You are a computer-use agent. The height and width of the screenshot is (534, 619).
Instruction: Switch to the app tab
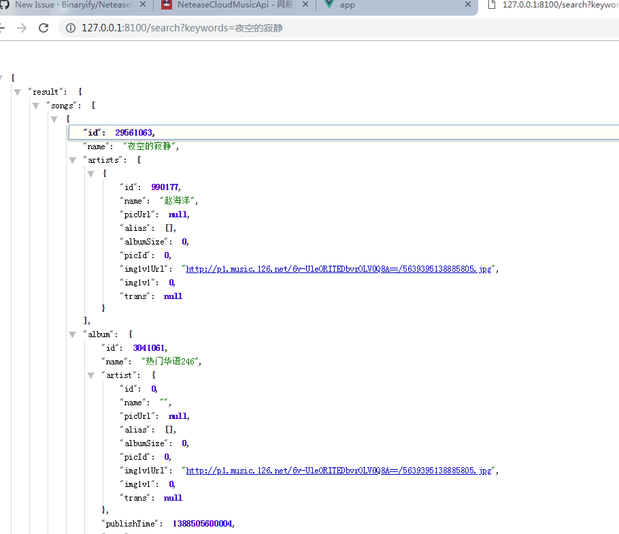tap(397, 5)
